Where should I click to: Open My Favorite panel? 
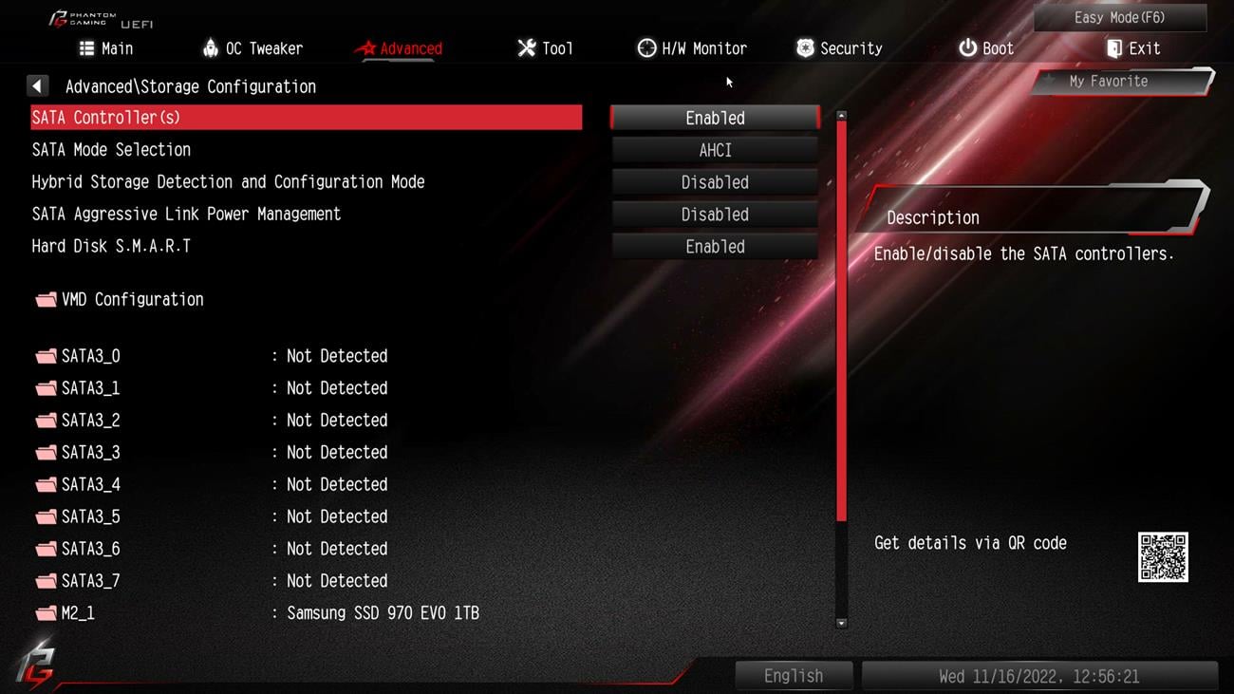coord(1122,82)
